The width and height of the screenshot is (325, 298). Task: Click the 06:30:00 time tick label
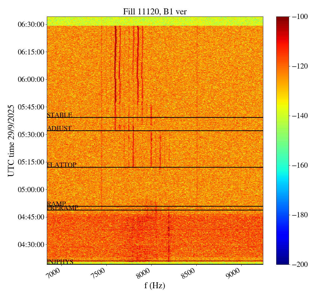[31, 24]
